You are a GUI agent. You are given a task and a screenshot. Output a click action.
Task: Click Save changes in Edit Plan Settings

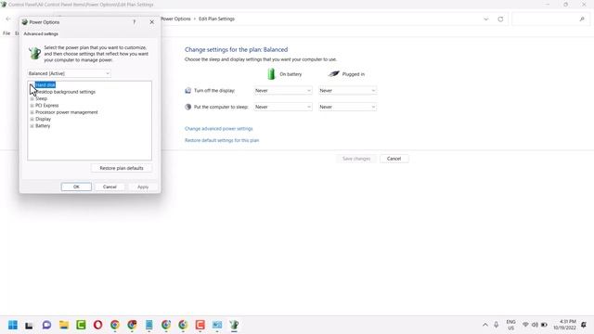click(x=356, y=159)
